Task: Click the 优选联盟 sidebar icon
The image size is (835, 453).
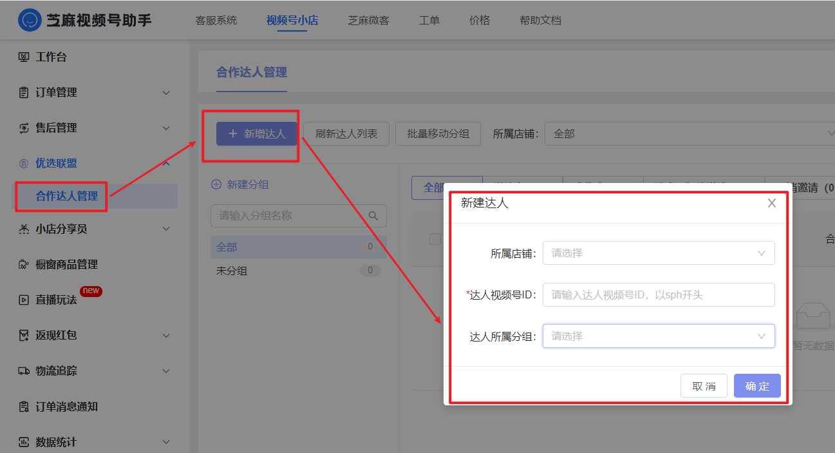Action: [x=24, y=164]
